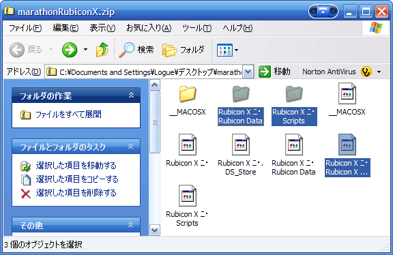Select the __MACOSX file icon
The image size is (393, 255).
(347, 93)
